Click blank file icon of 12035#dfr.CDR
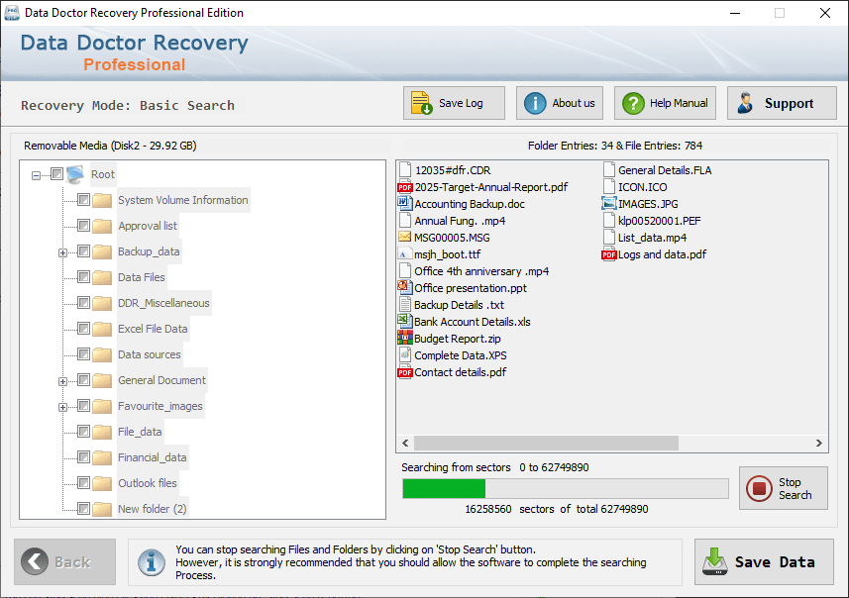The image size is (849, 598). tap(404, 170)
